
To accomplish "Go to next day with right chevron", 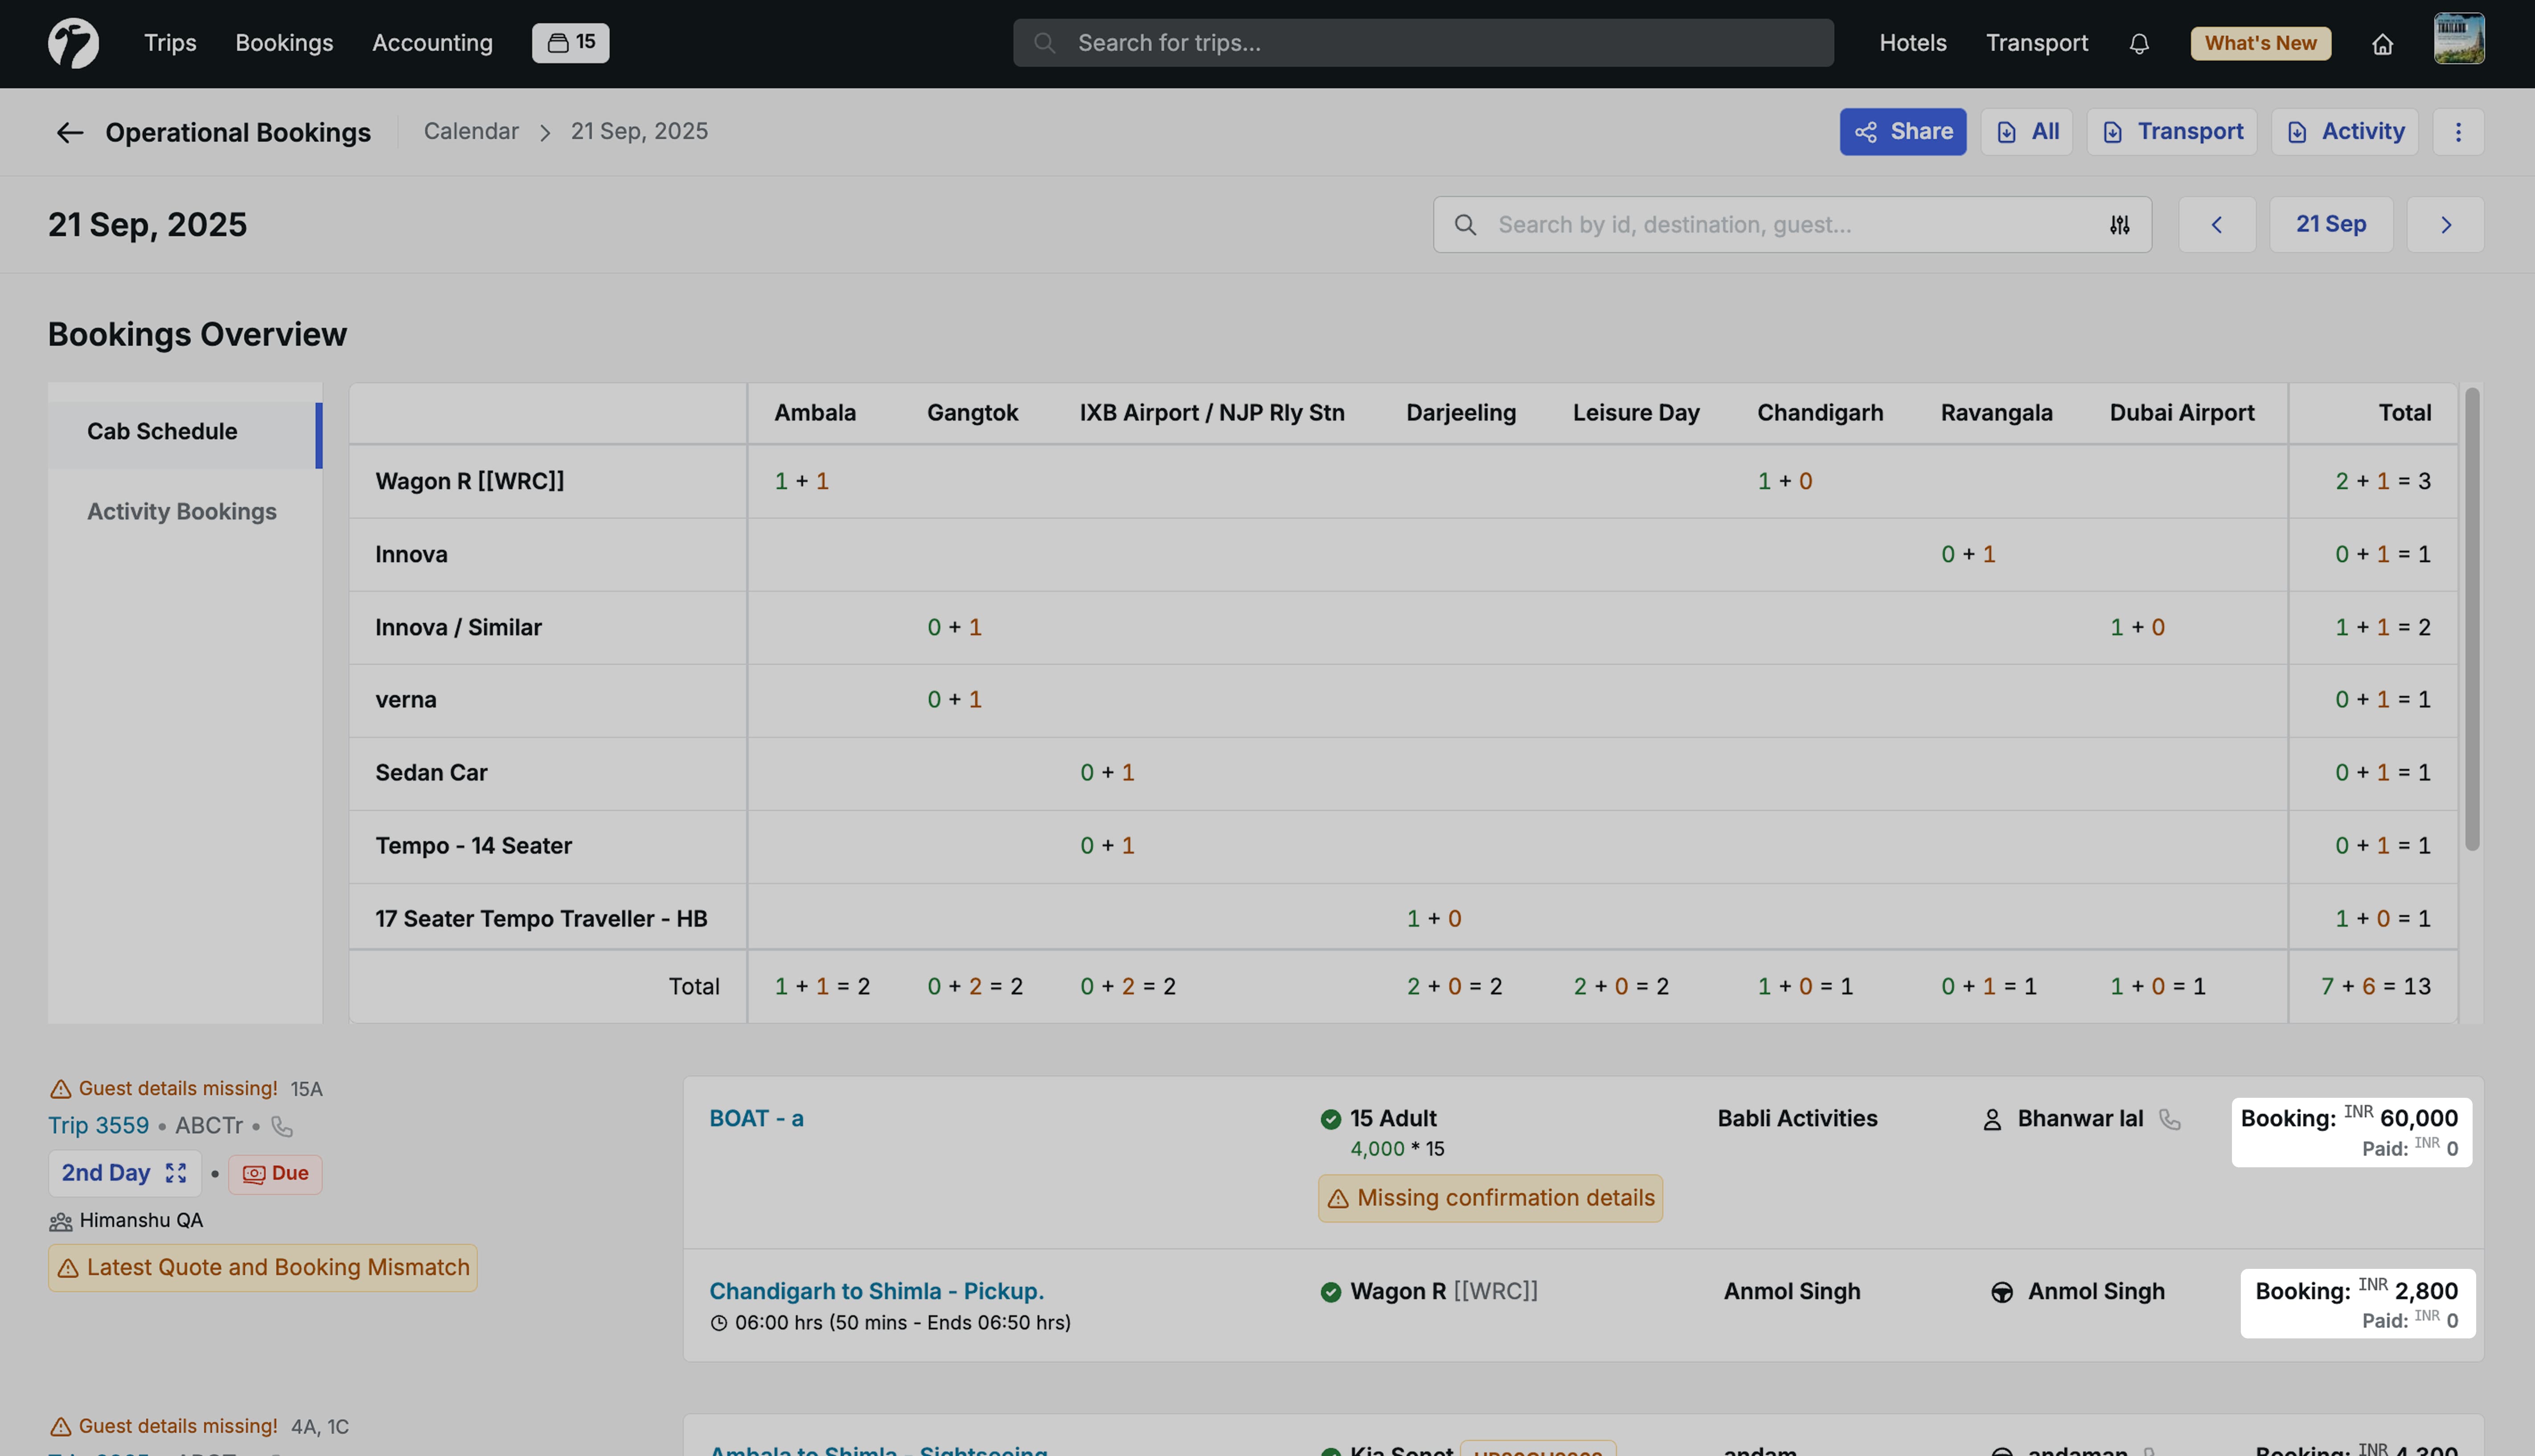I will [x=2446, y=224].
